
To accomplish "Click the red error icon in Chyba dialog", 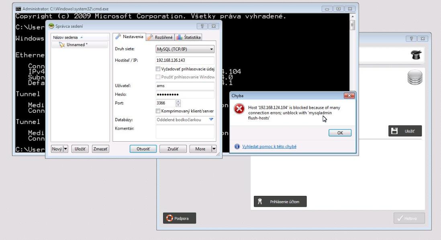I will [x=239, y=109].
